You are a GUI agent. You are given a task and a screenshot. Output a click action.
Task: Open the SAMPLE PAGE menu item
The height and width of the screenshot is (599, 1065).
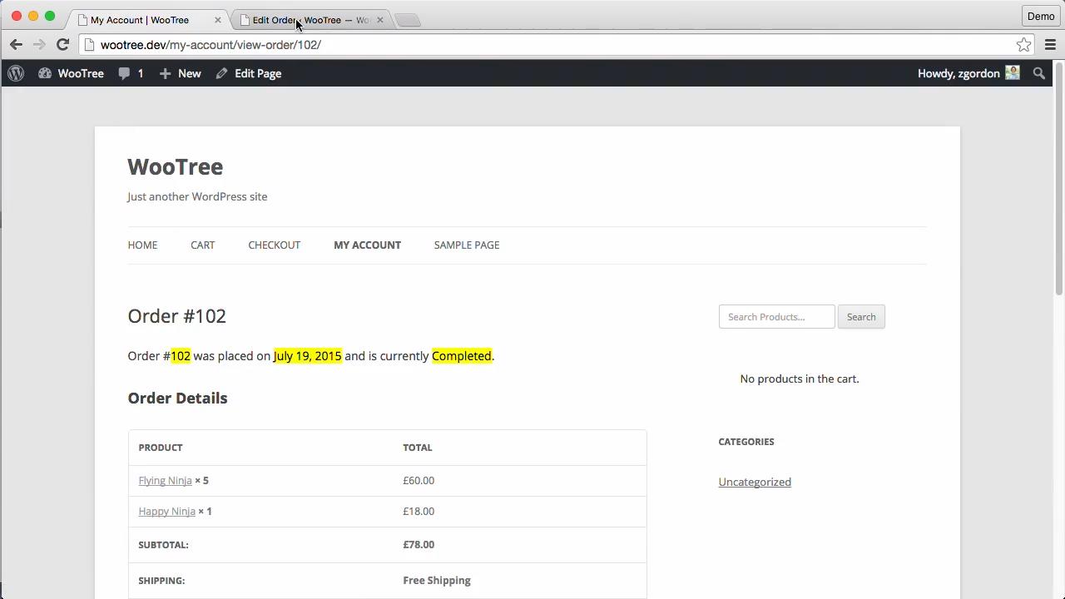[466, 245]
